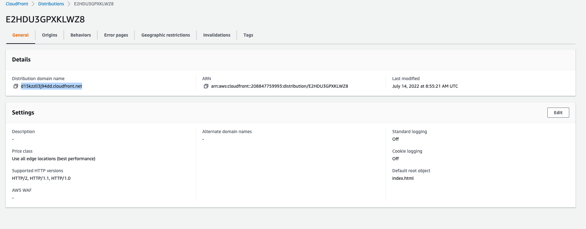Go to Distributions breadcrumb link
This screenshot has width=586, height=229.
point(51,4)
